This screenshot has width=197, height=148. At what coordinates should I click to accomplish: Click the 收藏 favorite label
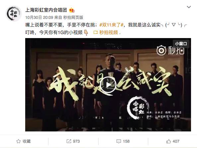pos(27,141)
